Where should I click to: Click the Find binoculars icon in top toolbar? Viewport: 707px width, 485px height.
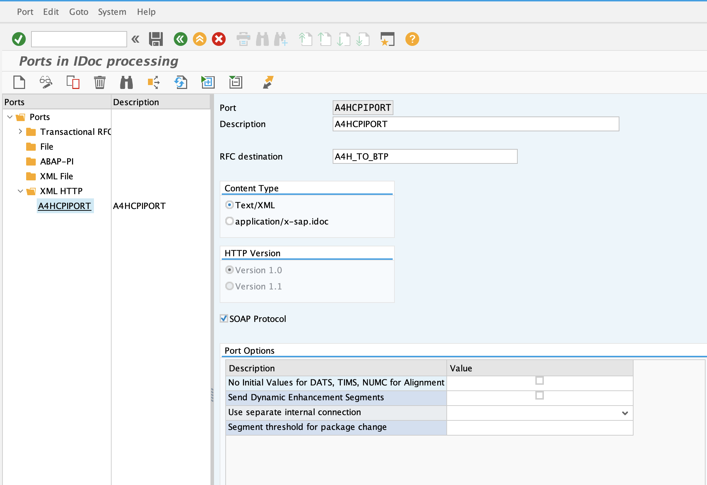tap(262, 39)
